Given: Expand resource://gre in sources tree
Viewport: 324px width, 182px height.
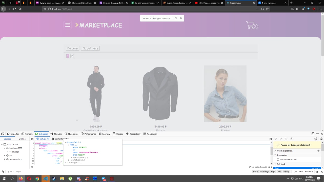Looking at the screenshot, I should tap(5, 159).
